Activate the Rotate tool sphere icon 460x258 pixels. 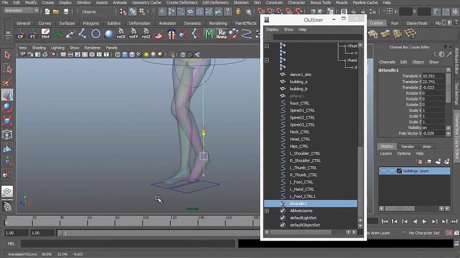pyautogui.click(x=7, y=108)
